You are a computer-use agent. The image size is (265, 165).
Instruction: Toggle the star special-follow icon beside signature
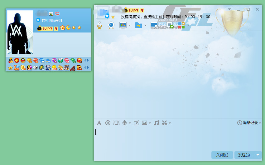point(113,17)
